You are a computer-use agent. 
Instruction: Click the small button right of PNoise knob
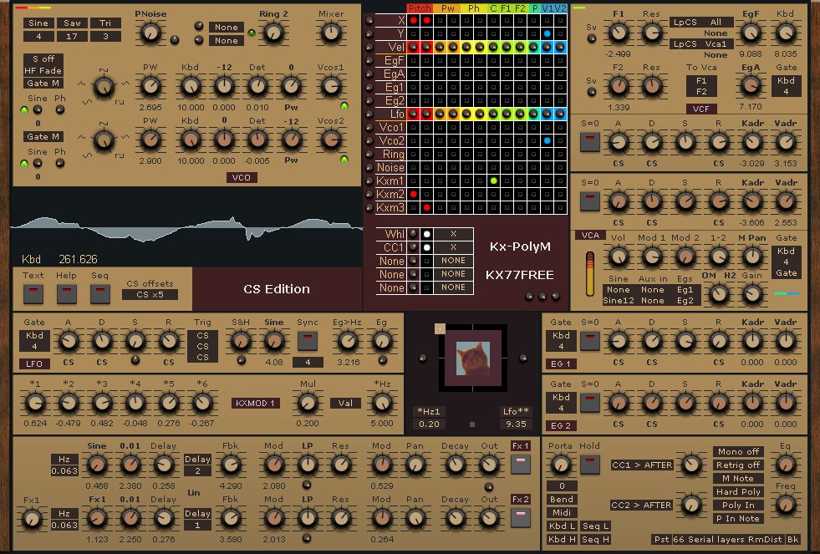175,40
